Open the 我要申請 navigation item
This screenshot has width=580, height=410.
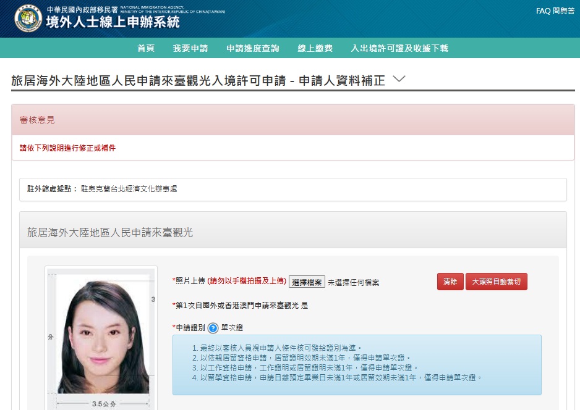190,48
